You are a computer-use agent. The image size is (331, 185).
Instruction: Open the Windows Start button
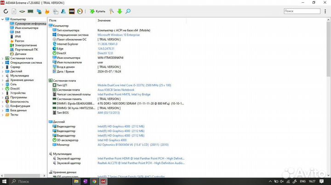4,181
